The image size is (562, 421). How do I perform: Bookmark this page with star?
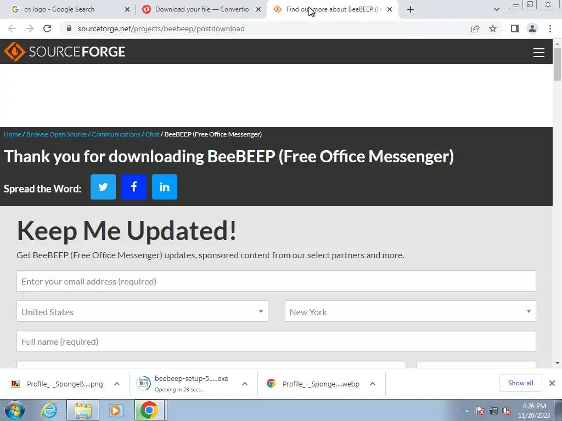493,29
